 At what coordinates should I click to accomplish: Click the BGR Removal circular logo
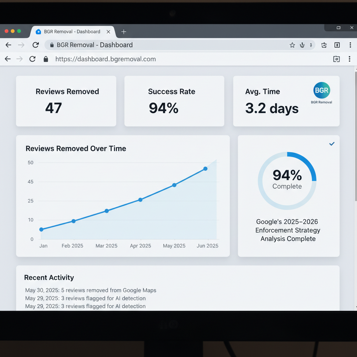tap(321, 90)
